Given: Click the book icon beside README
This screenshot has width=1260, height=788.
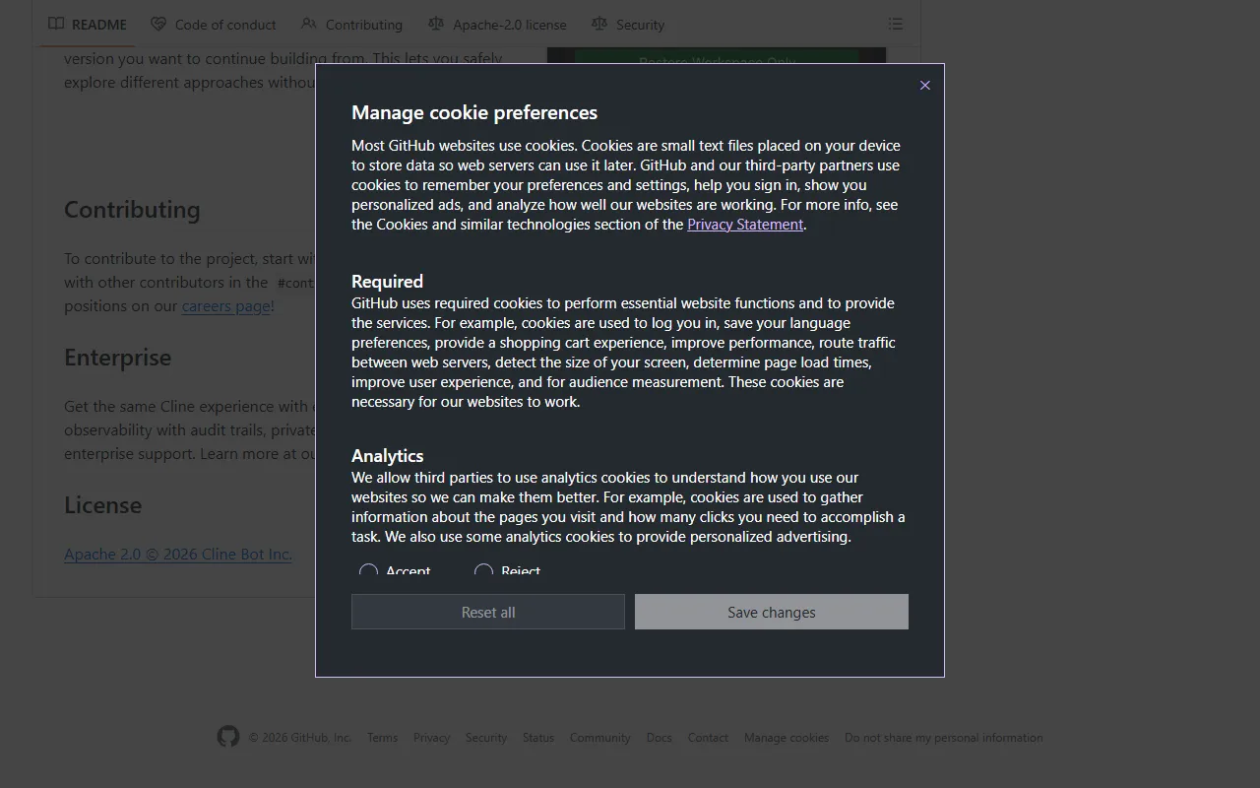Looking at the screenshot, I should pos(56,24).
